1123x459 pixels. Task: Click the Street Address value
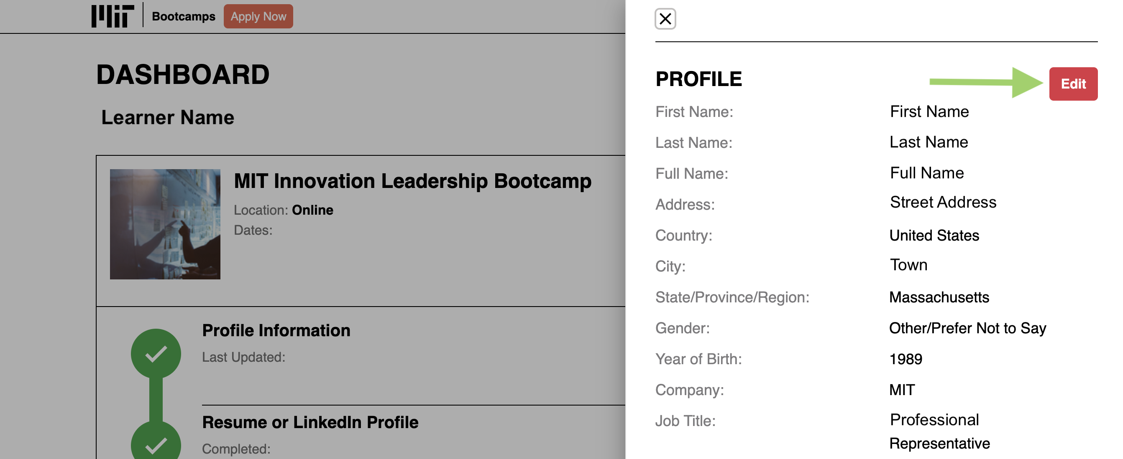click(x=942, y=203)
